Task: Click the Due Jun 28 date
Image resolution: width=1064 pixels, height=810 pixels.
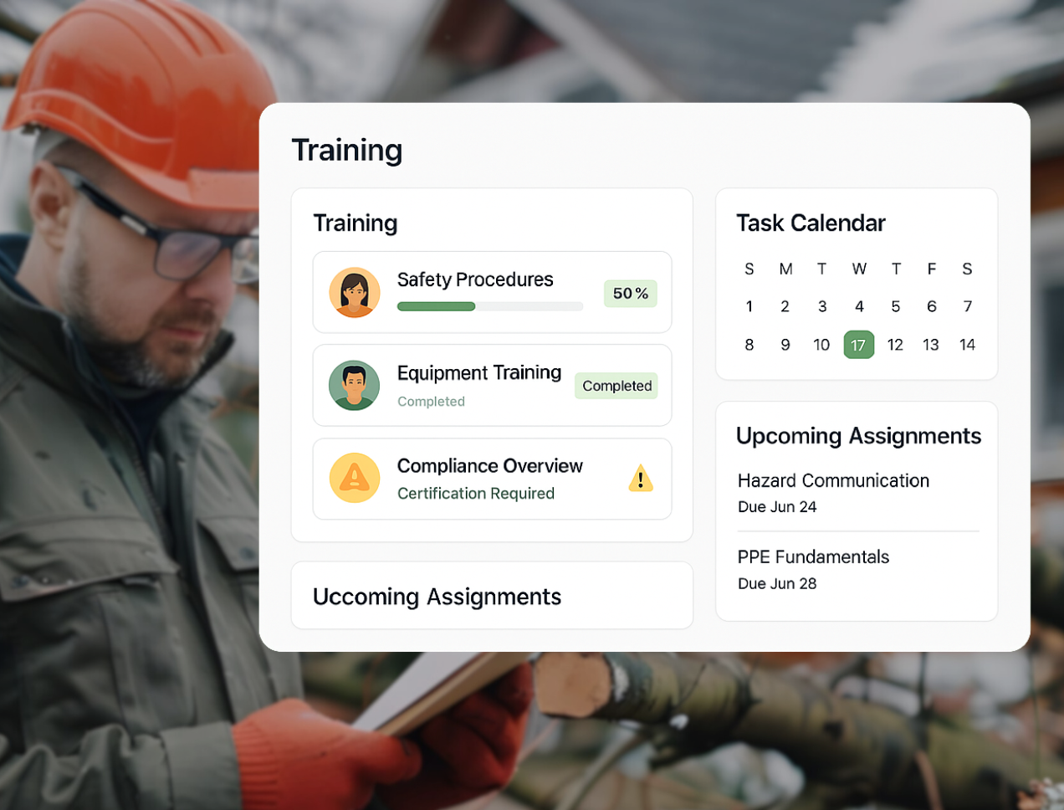Action: pyautogui.click(x=777, y=584)
